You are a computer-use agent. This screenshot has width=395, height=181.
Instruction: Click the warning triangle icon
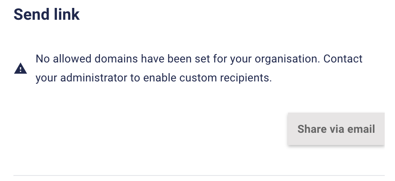pyautogui.click(x=21, y=68)
